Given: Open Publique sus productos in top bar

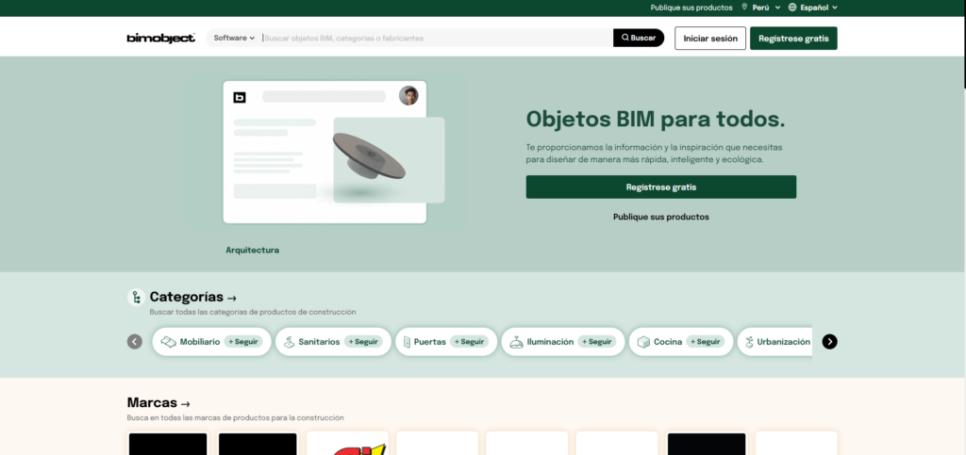Looking at the screenshot, I should click(691, 8).
